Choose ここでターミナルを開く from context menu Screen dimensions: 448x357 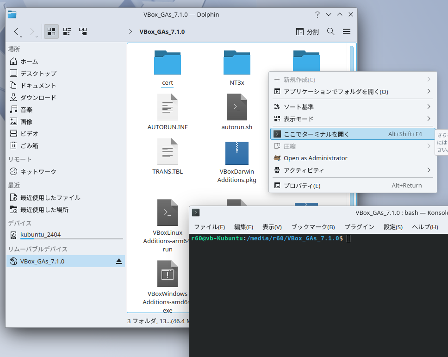pyautogui.click(x=317, y=134)
